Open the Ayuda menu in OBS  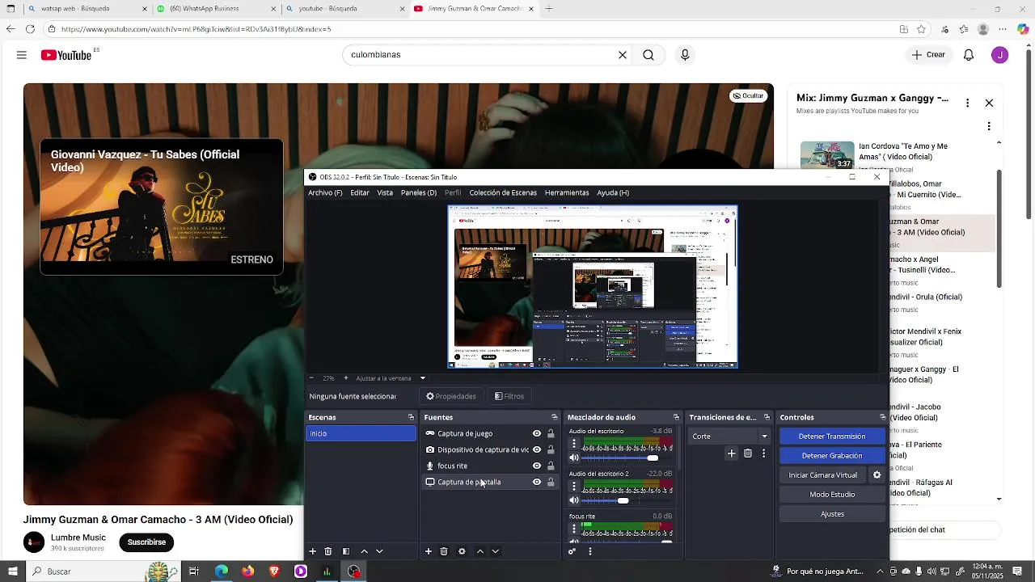pyautogui.click(x=613, y=193)
